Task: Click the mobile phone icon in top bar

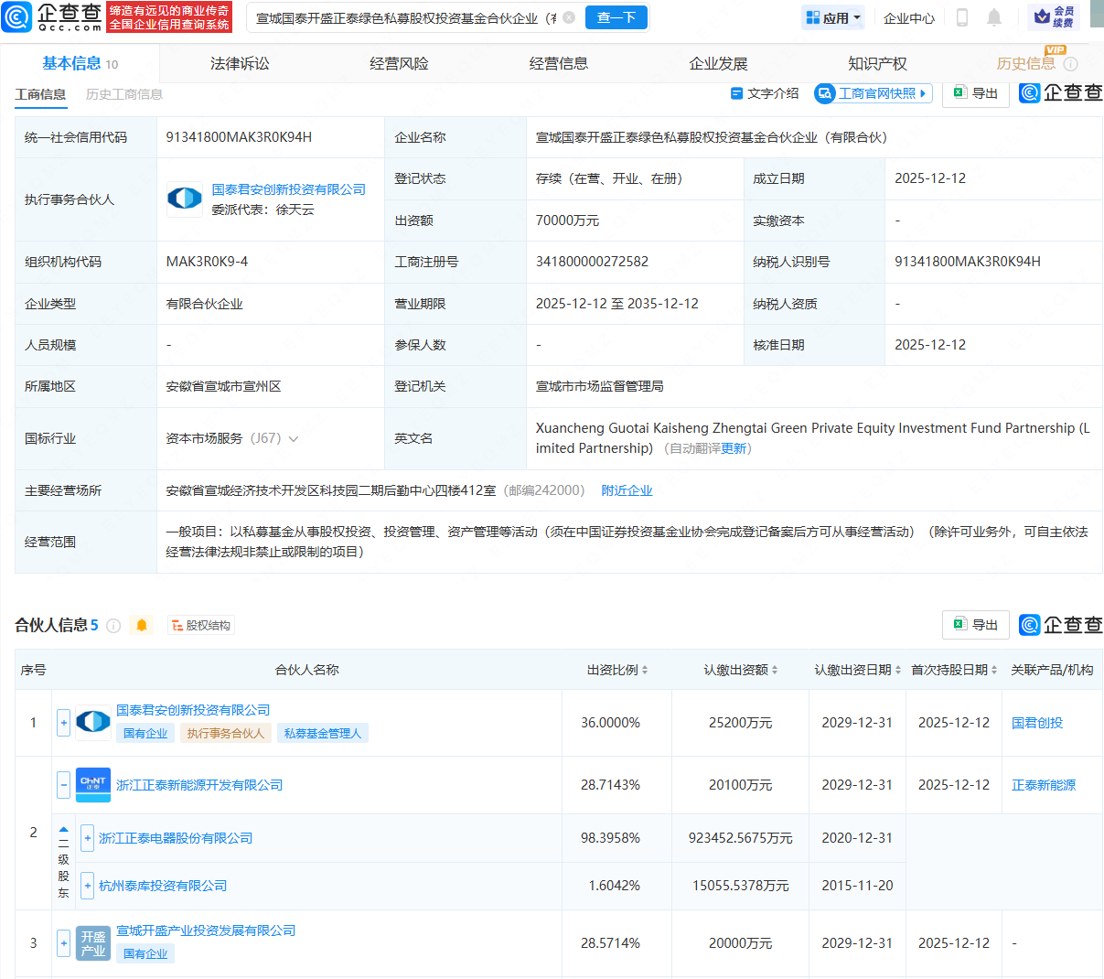Action: coord(961,17)
